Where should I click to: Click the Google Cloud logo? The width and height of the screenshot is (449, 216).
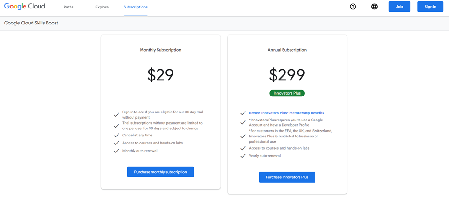24,6
